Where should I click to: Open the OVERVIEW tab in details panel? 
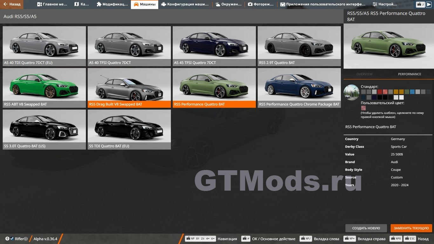pyautogui.click(x=364, y=74)
